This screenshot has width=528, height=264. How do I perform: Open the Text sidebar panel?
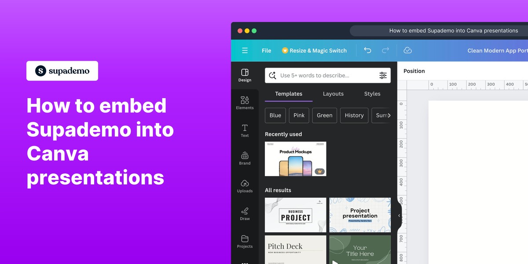[x=245, y=131]
